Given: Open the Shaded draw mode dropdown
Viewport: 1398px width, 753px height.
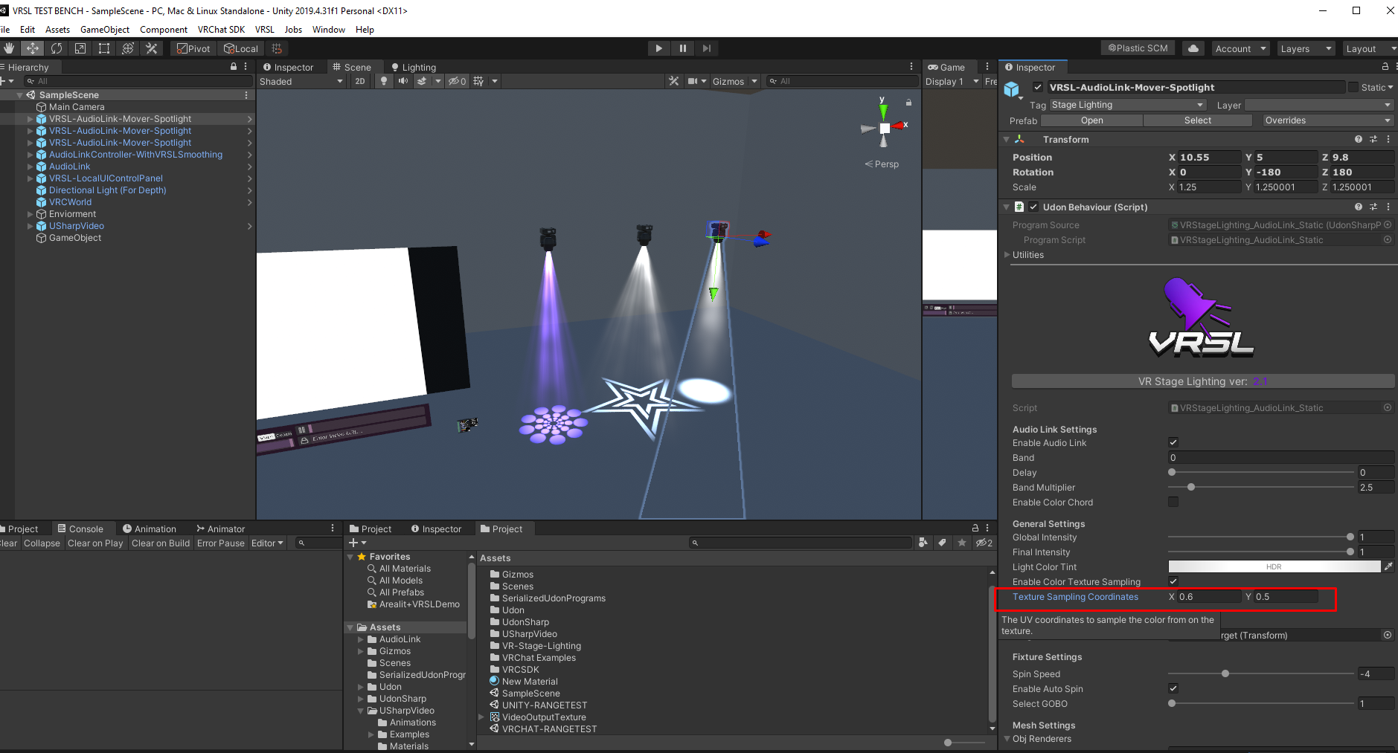Looking at the screenshot, I should tap(301, 81).
